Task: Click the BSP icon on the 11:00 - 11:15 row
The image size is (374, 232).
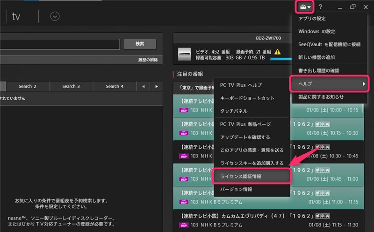Action: (184, 202)
